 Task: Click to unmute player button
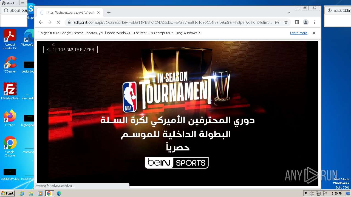point(70,50)
